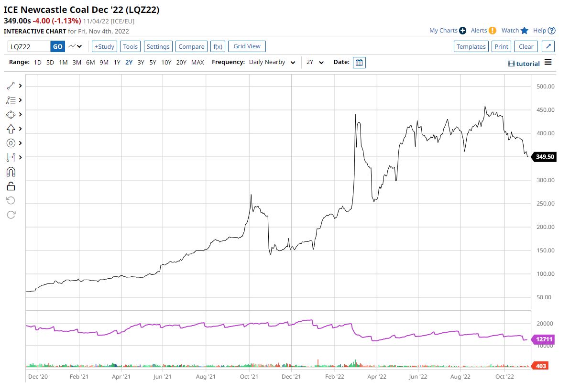
Task: Open the Help question mark icon
Action: click(x=552, y=31)
